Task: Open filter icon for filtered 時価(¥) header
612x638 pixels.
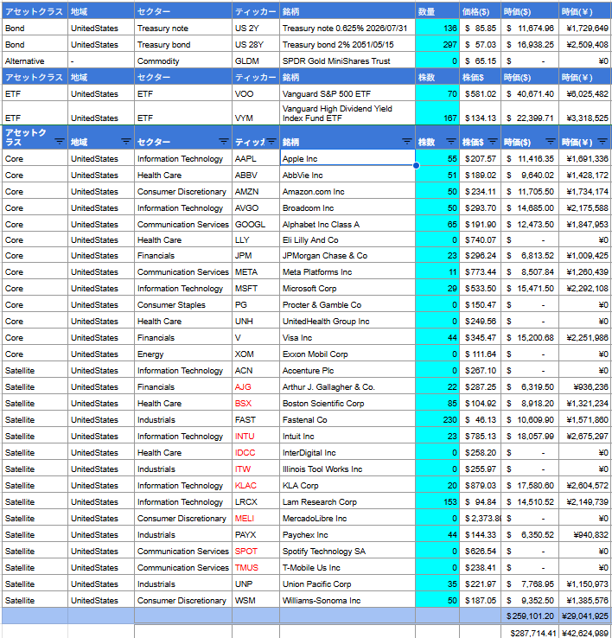Action: pos(602,142)
